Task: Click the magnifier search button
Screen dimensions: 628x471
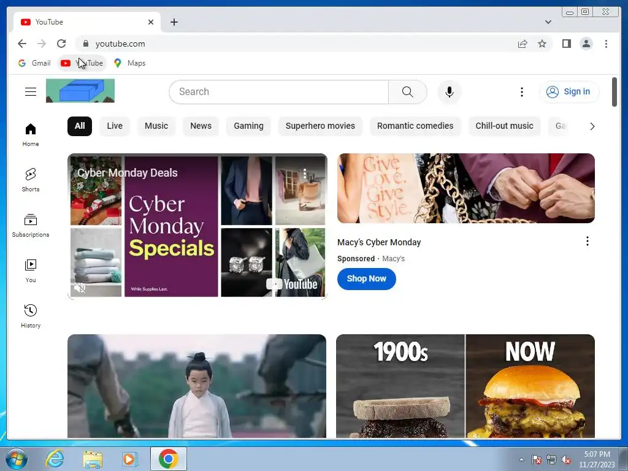Action: [x=407, y=92]
